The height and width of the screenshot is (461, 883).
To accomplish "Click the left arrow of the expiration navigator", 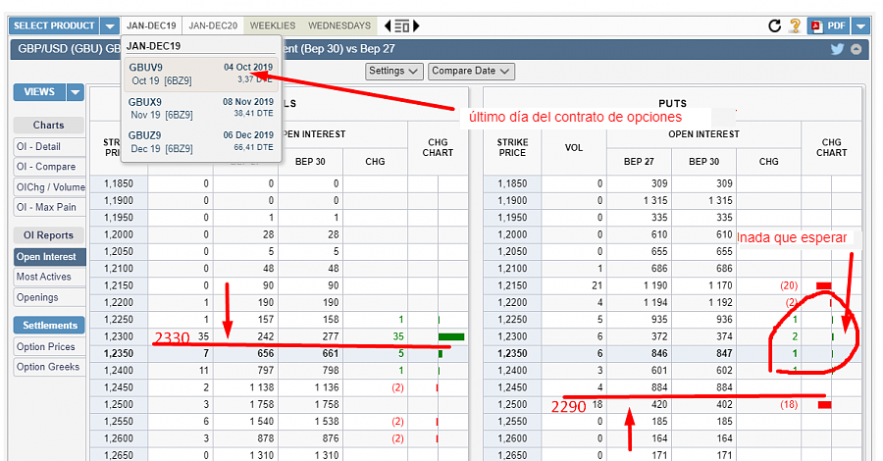I will point(388,26).
